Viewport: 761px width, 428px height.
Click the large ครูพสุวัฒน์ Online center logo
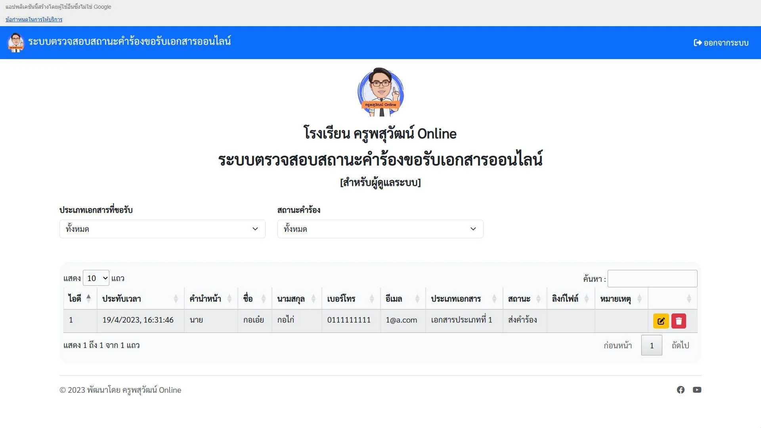[x=381, y=92]
